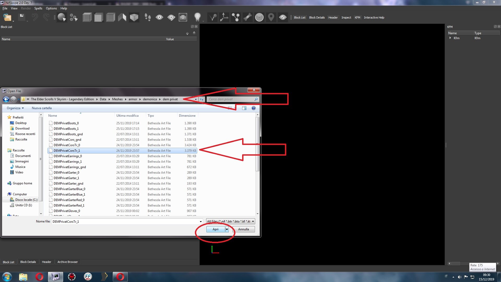Click the Nuova cartella button
501x282 pixels.
[x=42, y=108]
